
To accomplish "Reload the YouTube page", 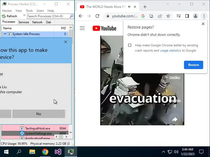I will point(97,16).
